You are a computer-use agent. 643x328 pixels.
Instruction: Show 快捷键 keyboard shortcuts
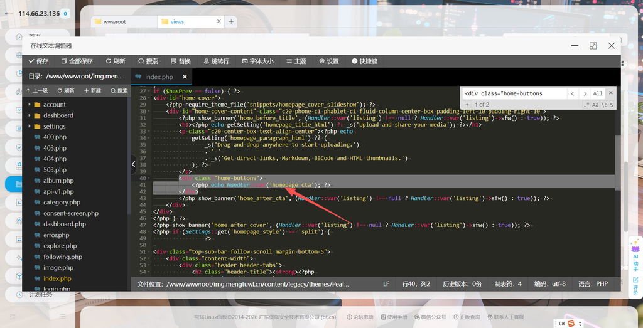(365, 61)
